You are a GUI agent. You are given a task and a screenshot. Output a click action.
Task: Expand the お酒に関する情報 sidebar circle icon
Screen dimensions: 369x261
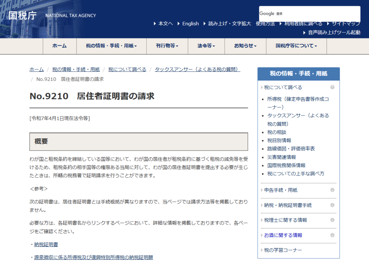[332, 235]
